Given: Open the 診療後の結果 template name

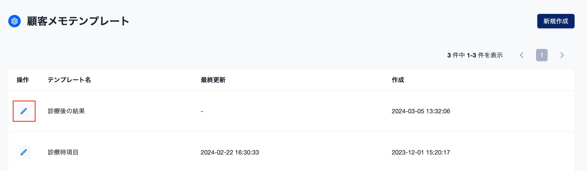Looking at the screenshot, I should click(x=66, y=111).
